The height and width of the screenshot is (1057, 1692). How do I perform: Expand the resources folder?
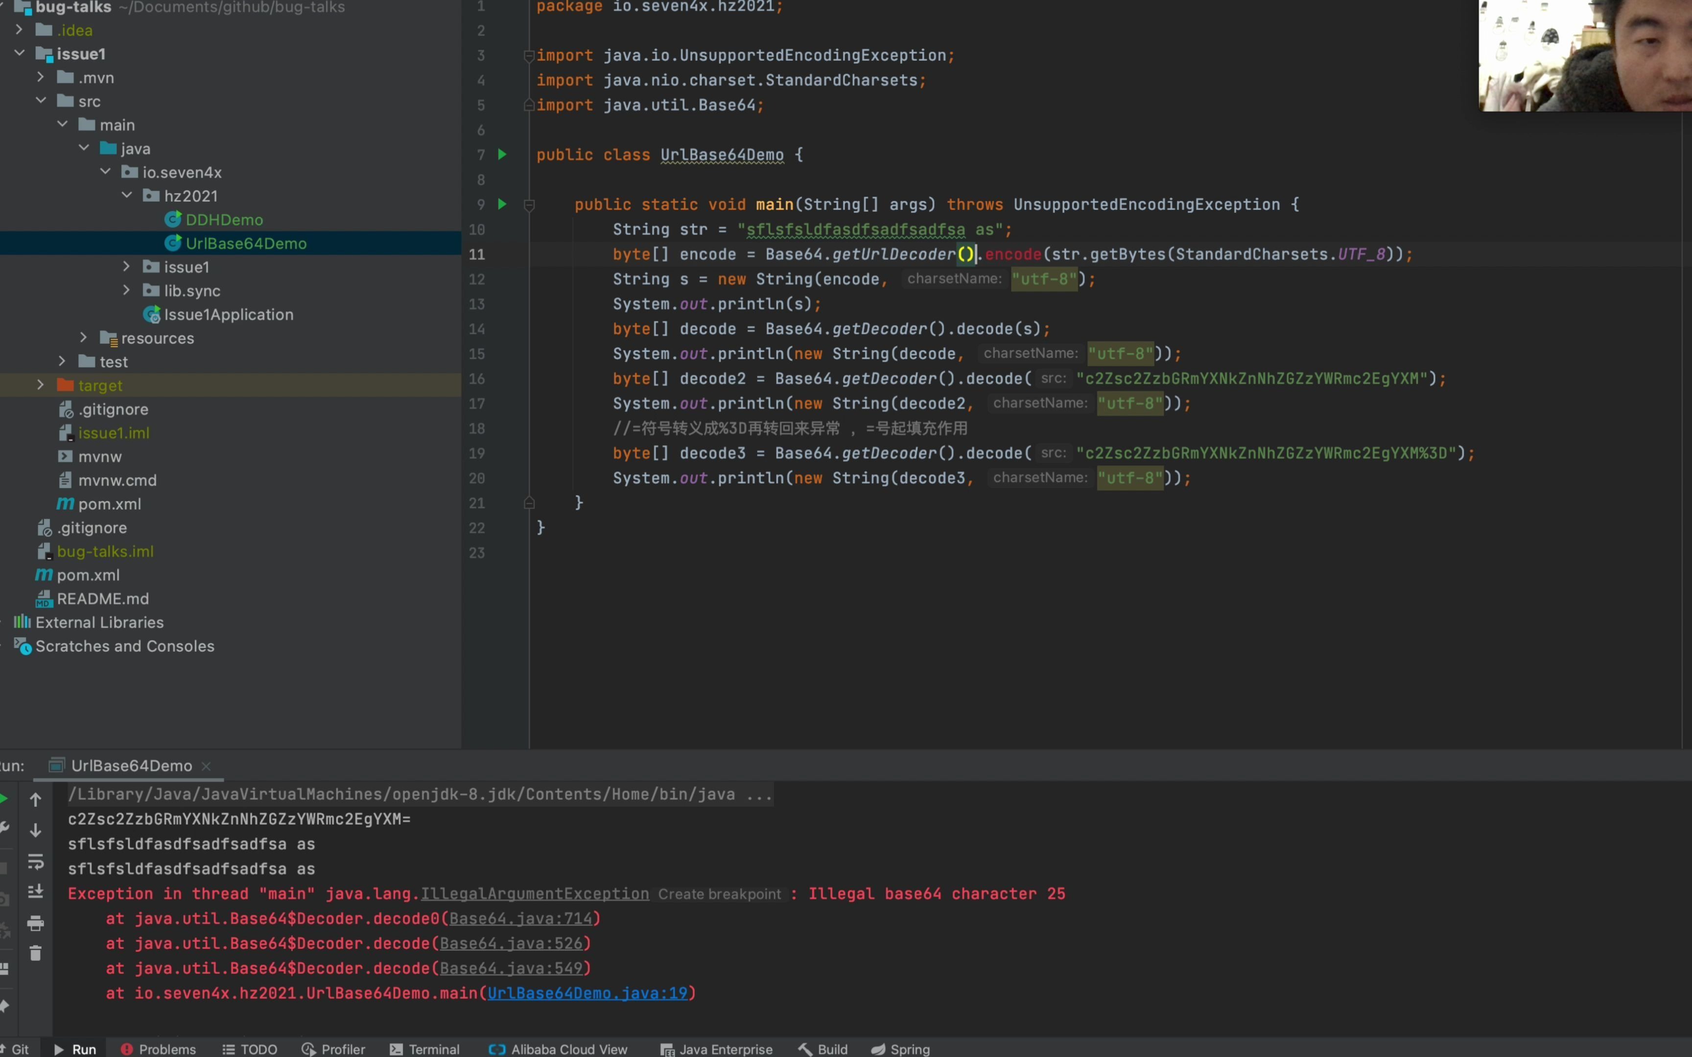click(x=83, y=338)
